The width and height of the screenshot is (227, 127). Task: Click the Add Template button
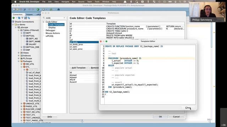click(79, 68)
